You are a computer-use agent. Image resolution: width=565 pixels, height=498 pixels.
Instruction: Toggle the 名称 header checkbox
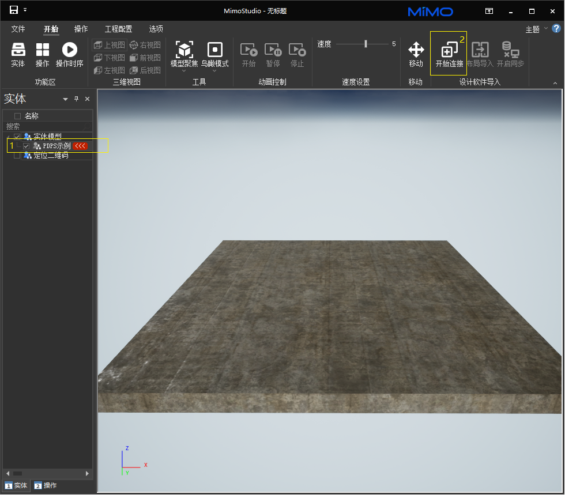[x=17, y=116]
